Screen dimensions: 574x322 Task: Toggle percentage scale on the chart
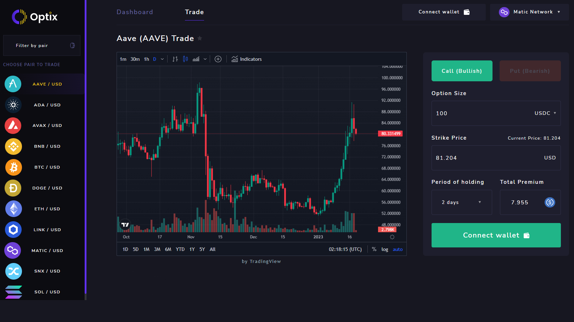374,249
